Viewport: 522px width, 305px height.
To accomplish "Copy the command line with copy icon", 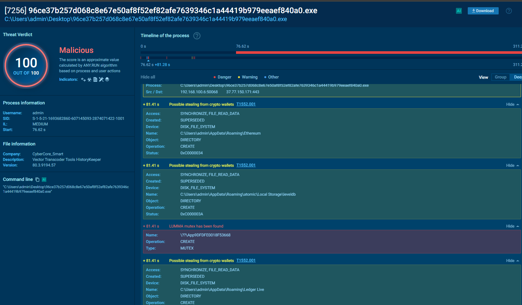I will [37, 180].
